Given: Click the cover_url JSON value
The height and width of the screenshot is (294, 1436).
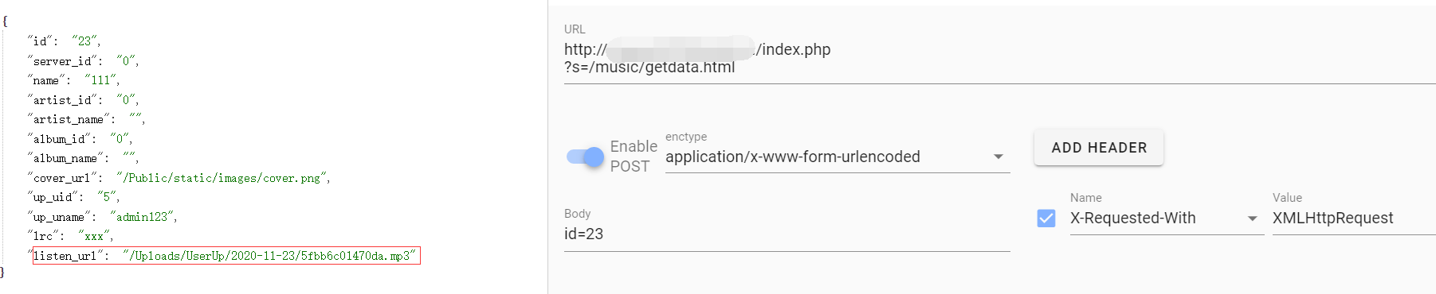Looking at the screenshot, I should (223, 178).
